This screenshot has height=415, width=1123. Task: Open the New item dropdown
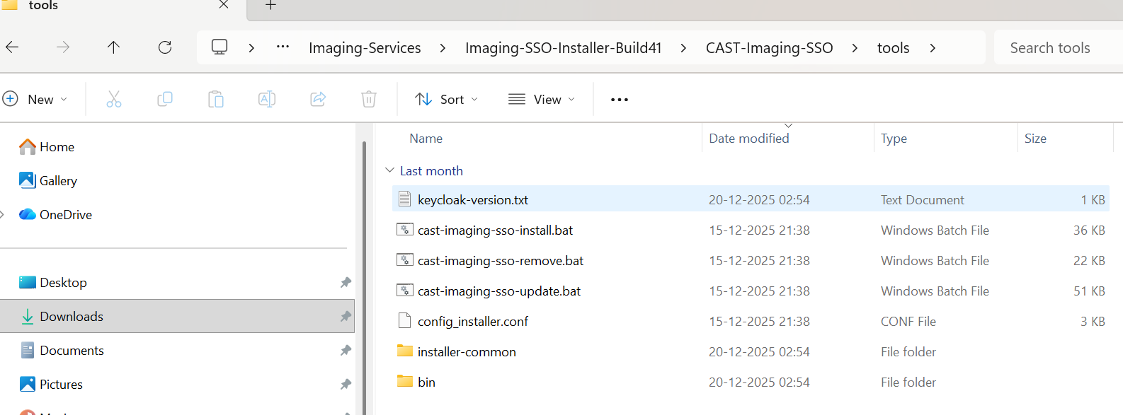pyautogui.click(x=35, y=100)
